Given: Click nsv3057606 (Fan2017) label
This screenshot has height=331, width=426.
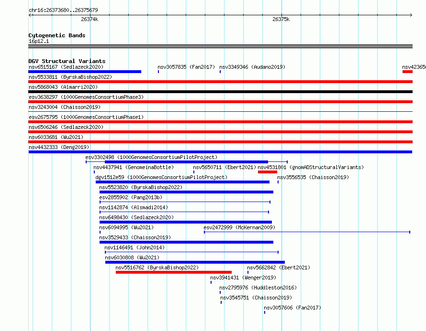Looking at the screenshot, I should coord(292,308).
